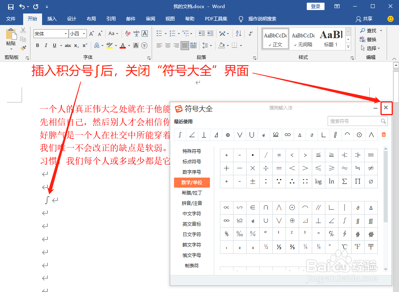Select the 希腊/拉丁 symbol category
Screen dimensions: 399x292
click(x=192, y=193)
